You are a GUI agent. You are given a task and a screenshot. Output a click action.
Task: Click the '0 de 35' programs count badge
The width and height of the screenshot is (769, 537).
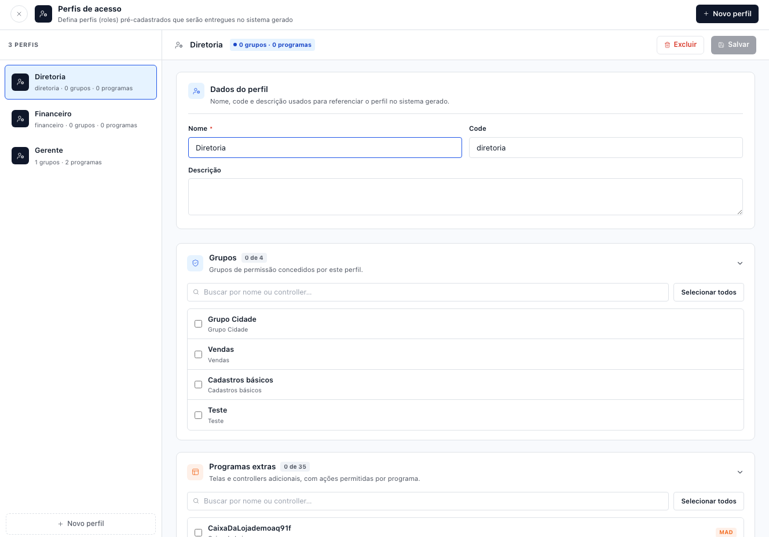295,467
